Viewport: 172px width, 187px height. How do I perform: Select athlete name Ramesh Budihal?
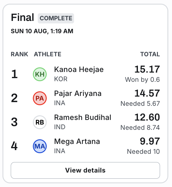click(83, 117)
